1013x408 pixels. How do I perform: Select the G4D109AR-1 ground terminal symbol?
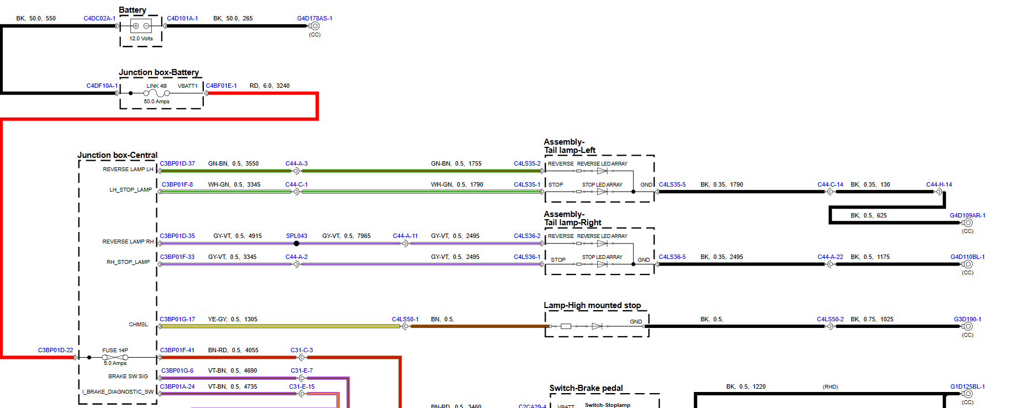point(968,223)
